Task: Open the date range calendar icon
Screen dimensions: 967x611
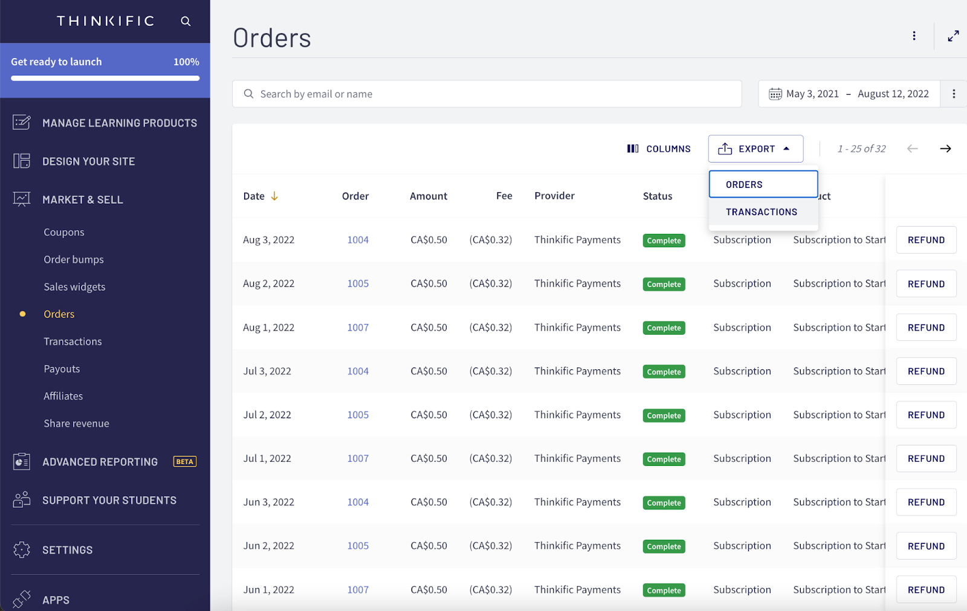Action: tap(775, 94)
